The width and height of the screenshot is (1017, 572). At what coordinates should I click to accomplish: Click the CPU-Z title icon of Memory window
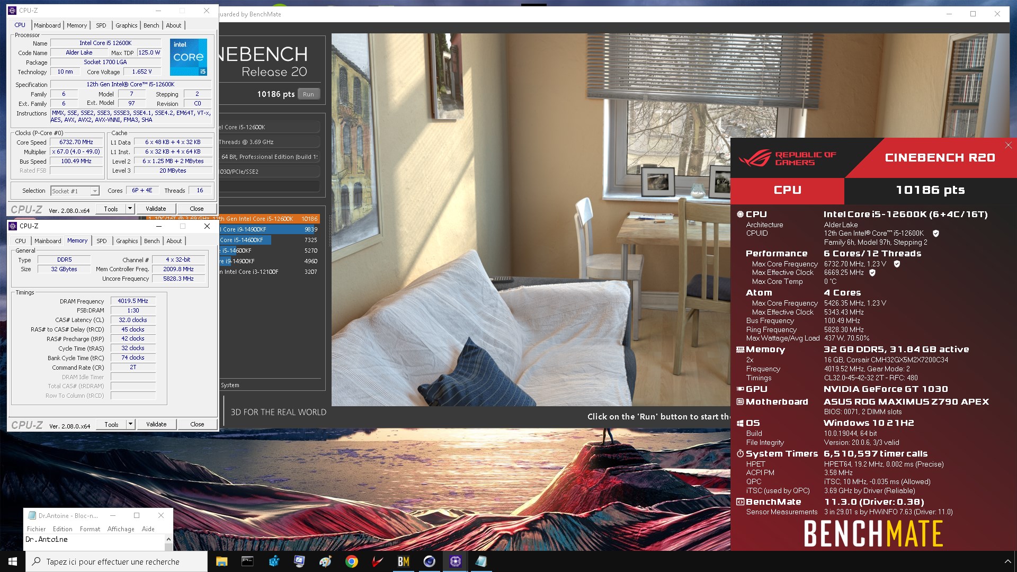pos(13,226)
